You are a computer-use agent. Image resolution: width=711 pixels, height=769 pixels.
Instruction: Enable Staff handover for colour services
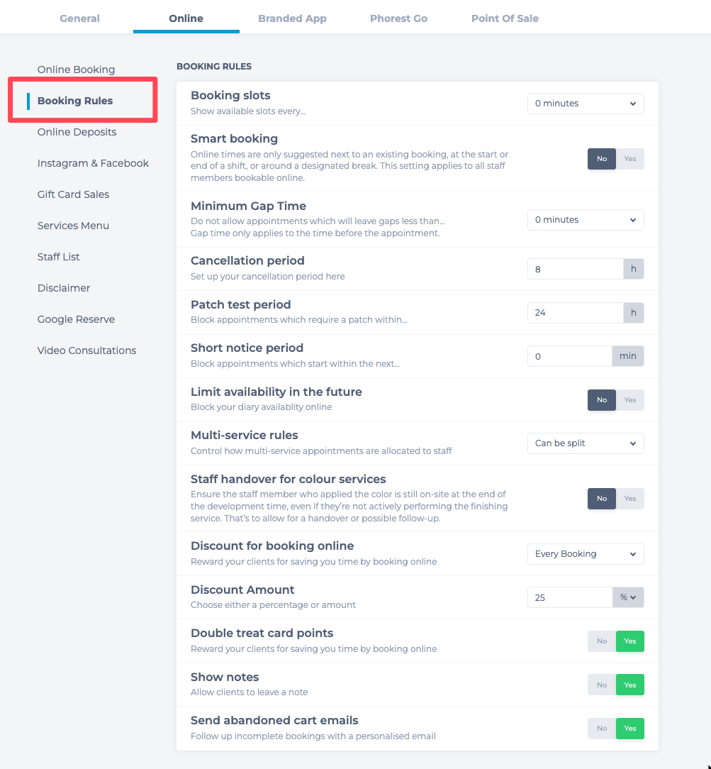(630, 499)
